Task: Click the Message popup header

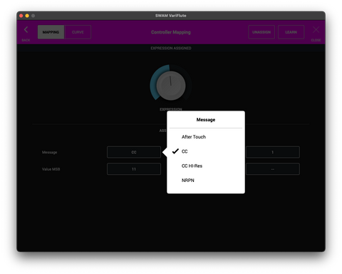Action: click(x=206, y=120)
